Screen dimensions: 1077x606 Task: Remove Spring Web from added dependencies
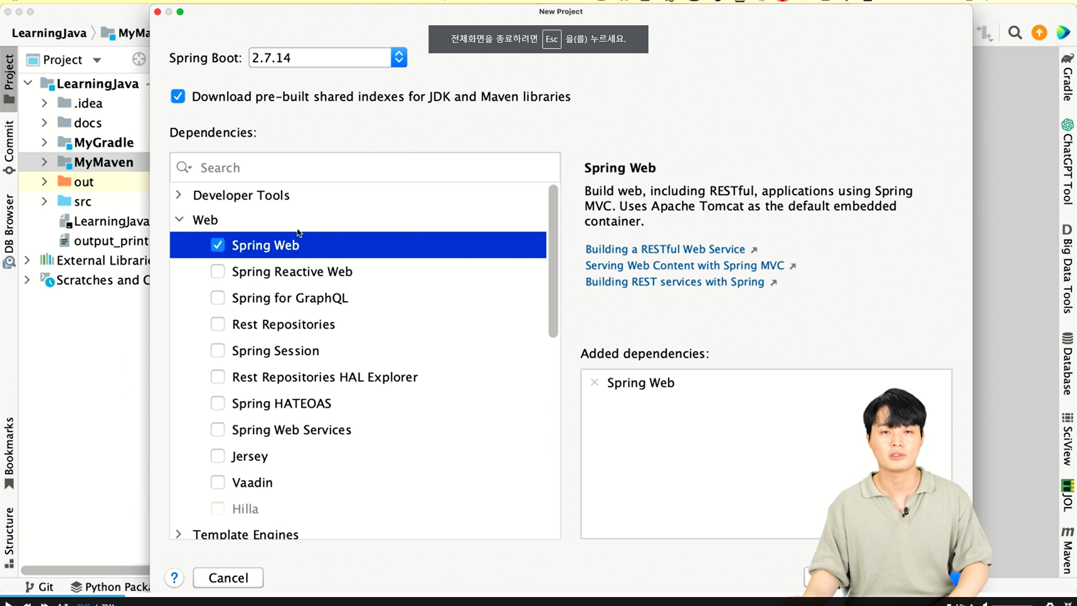pos(595,383)
